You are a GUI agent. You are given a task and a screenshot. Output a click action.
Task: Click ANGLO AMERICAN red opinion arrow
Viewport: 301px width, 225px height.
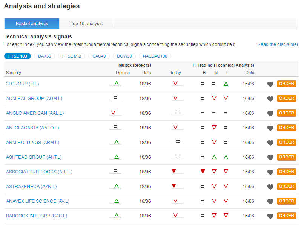pyautogui.click(x=113, y=113)
